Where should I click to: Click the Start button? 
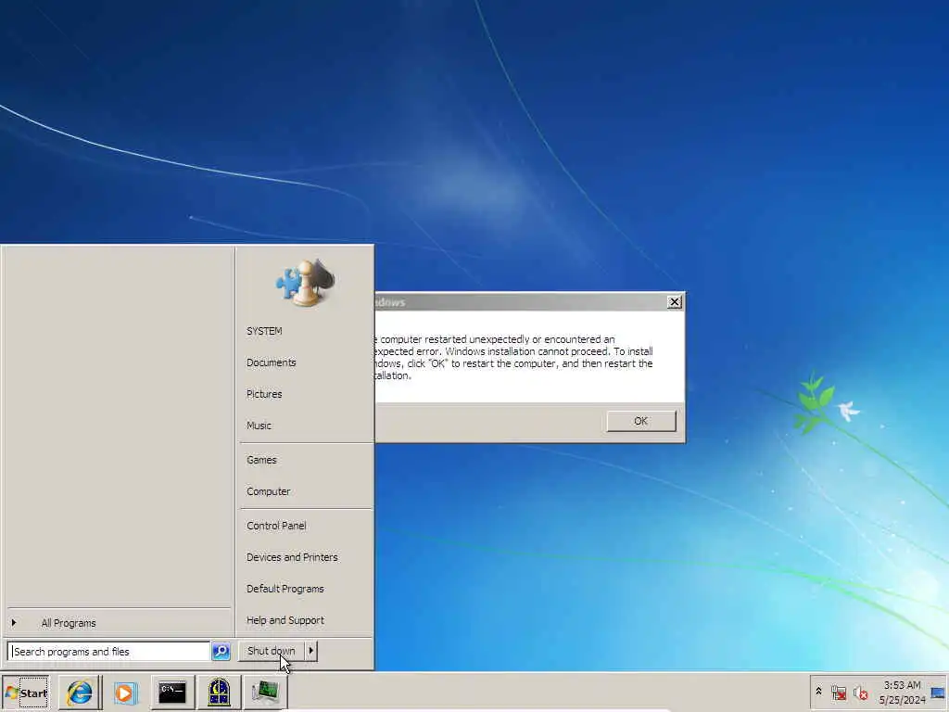coord(26,693)
